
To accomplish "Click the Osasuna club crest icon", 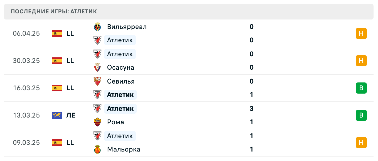I will point(97,67).
